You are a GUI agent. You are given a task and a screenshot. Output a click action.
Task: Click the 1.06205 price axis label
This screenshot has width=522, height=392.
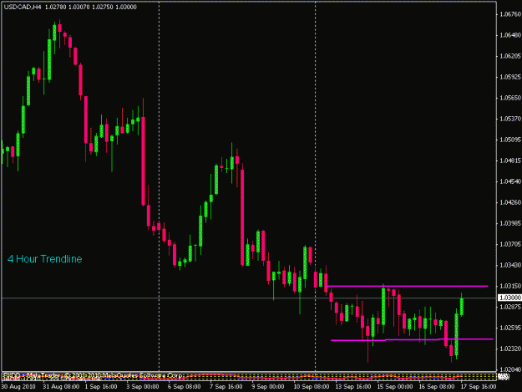509,56
